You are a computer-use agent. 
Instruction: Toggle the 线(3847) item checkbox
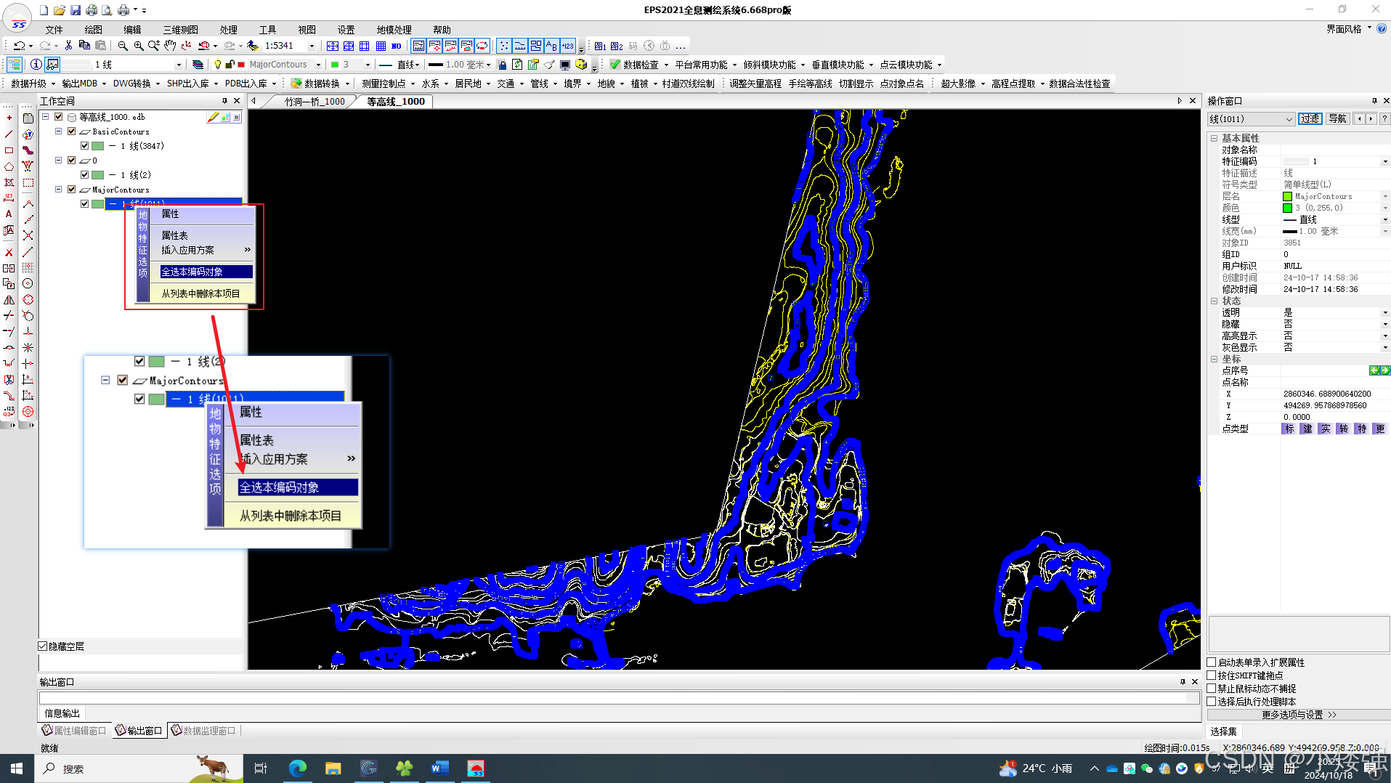(84, 146)
